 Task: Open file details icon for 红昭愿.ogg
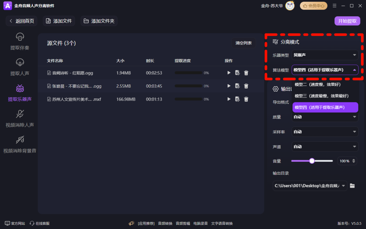[x=237, y=73]
